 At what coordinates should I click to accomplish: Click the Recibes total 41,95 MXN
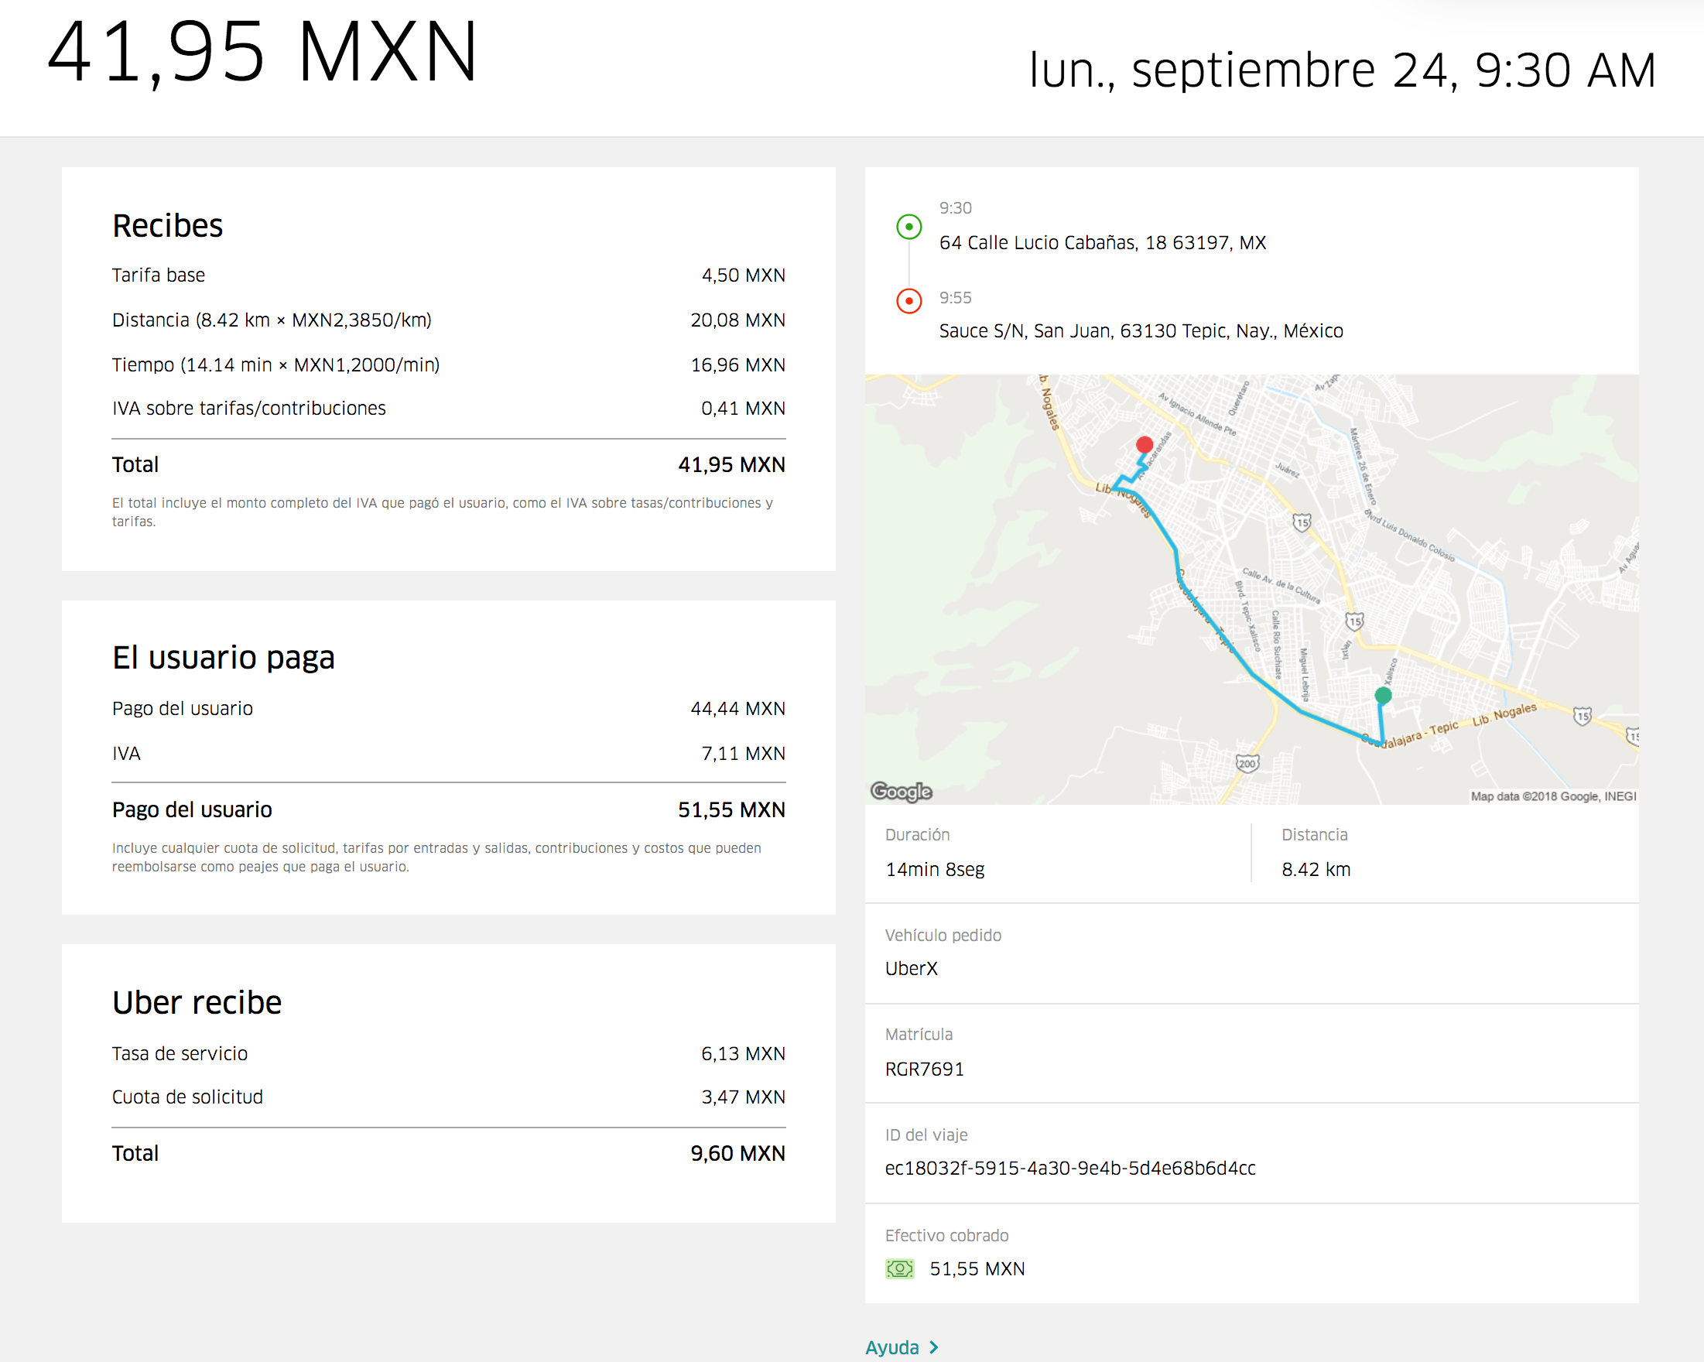[731, 465]
